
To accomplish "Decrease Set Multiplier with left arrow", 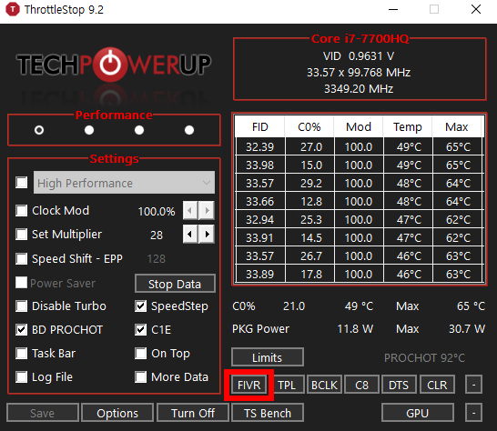I will click(x=190, y=235).
